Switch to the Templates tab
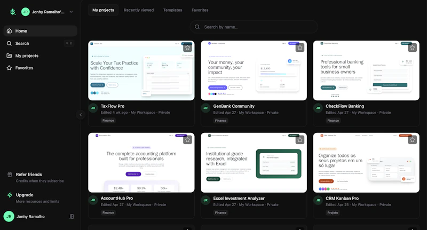This screenshot has width=427, height=230. (x=172, y=10)
